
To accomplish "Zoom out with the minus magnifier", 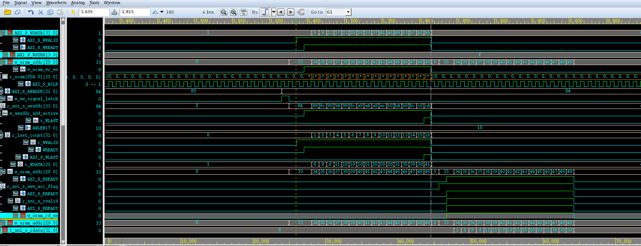I will [224, 12].
